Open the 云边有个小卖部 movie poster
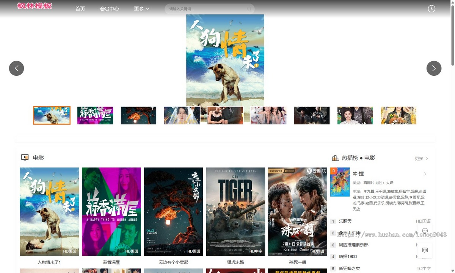The height and width of the screenshot is (273, 455). click(x=174, y=212)
